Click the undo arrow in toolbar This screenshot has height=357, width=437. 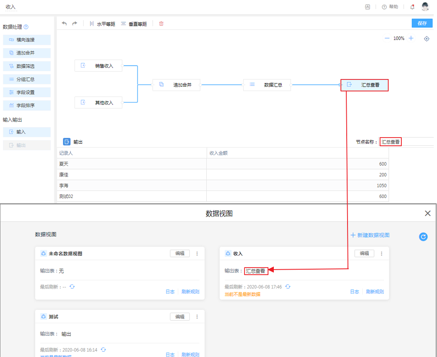tap(64, 24)
